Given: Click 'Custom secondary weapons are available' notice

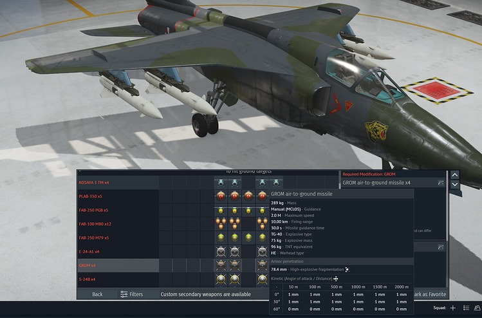Looking at the screenshot, I should [x=206, y=294].
